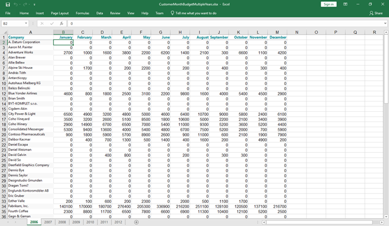Switch to the 2011 sheet tab

tap(104, 222)
